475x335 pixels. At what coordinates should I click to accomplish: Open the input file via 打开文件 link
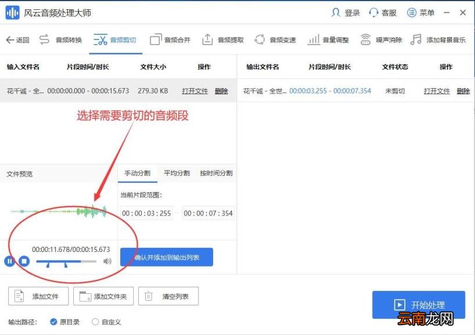195,91
